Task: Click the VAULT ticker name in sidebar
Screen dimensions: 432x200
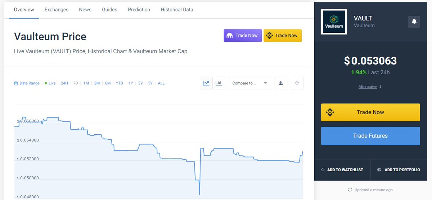Action: point(363,18)
